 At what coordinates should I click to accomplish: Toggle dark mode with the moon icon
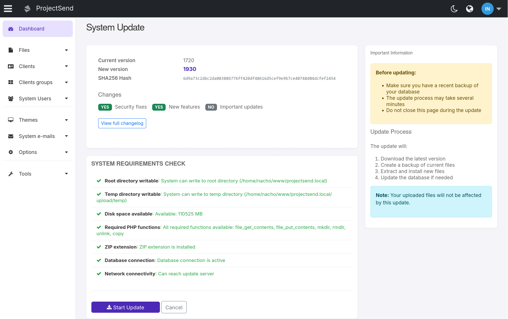point(454,9)
